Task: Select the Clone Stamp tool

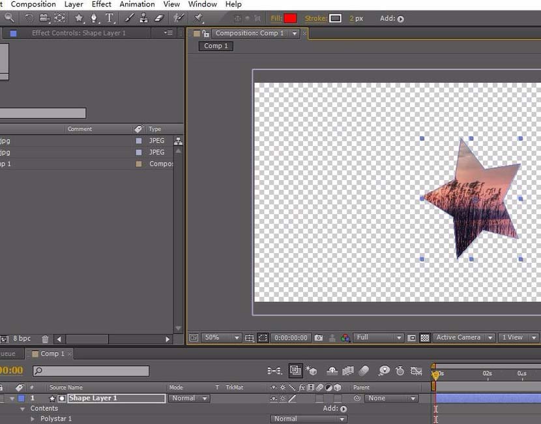Action: [x=143, y=18]
